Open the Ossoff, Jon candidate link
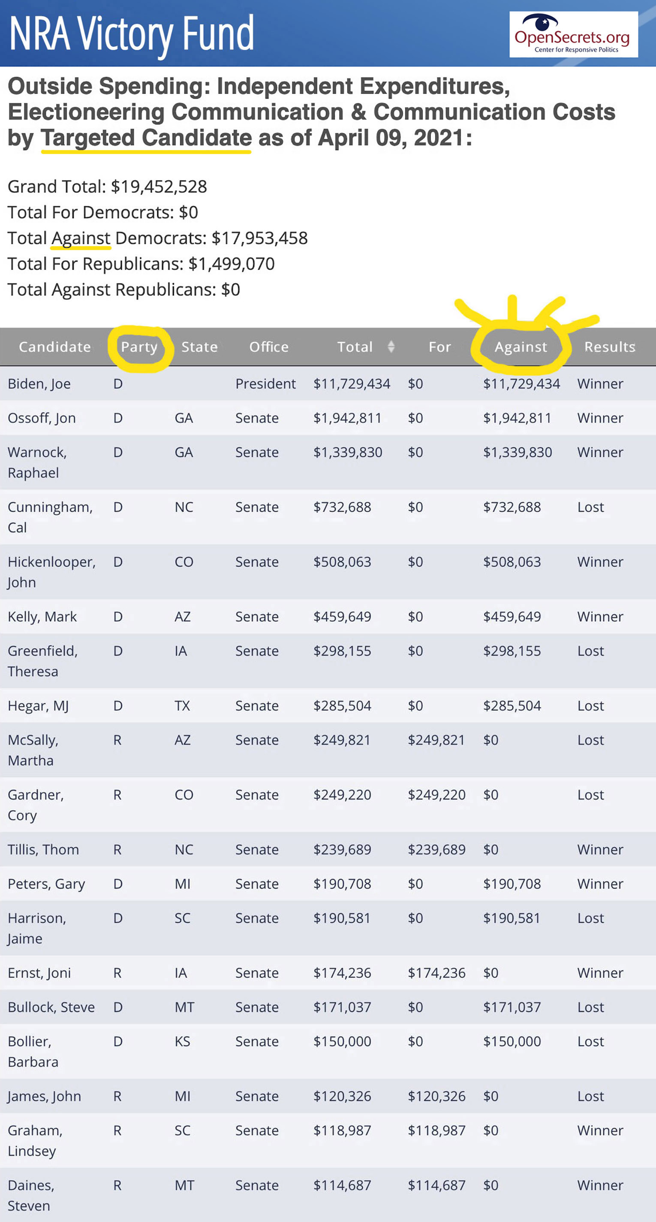Viewport: 656px width, 1222px height. click(x=42, y=418)
